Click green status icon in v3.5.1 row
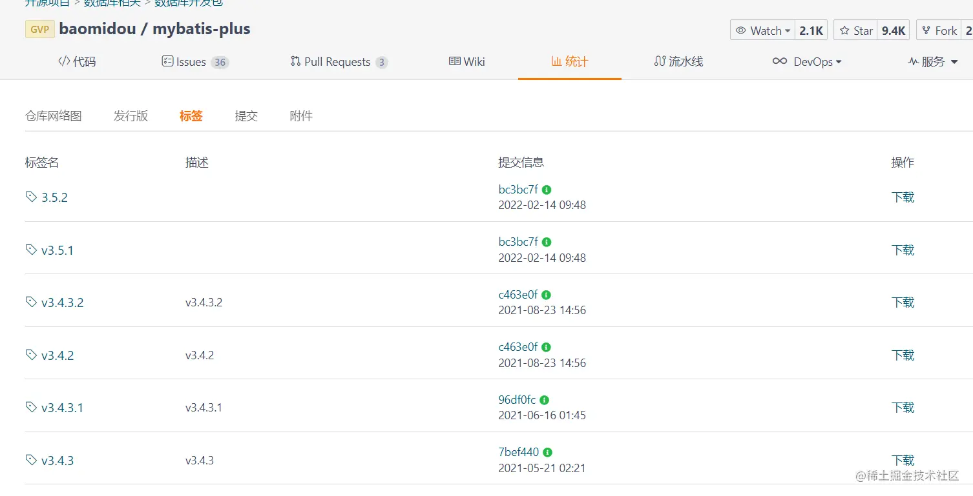973x496 pixels. click(547, 242)
